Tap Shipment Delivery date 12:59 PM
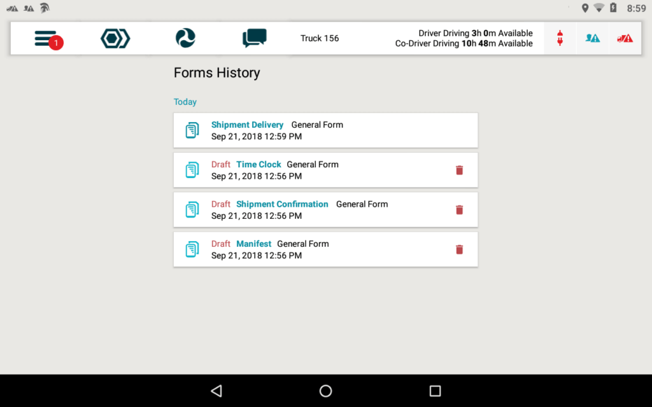The image size is (652, 407). 257,137
